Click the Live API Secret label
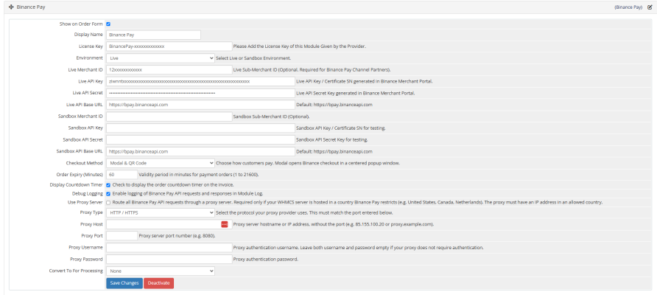The height and width of the screenshot is (295, 657). pyautogui.click(x=86, y=93)
